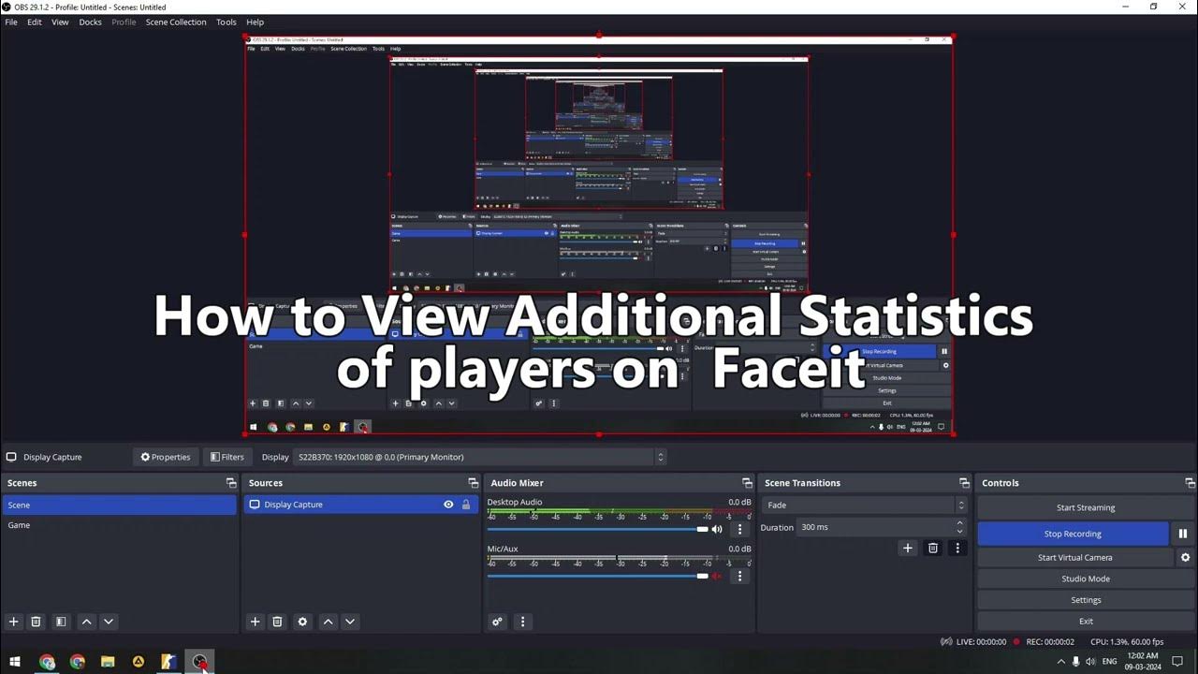Open scene filters icon in Scenes panel
The height and width of the screenshot is (674, 1198).
click(61, 622)
